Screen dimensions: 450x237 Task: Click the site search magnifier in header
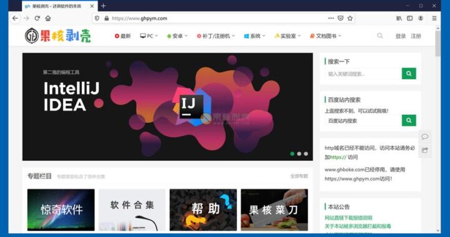pyautogui.click(x=380, y=36)
